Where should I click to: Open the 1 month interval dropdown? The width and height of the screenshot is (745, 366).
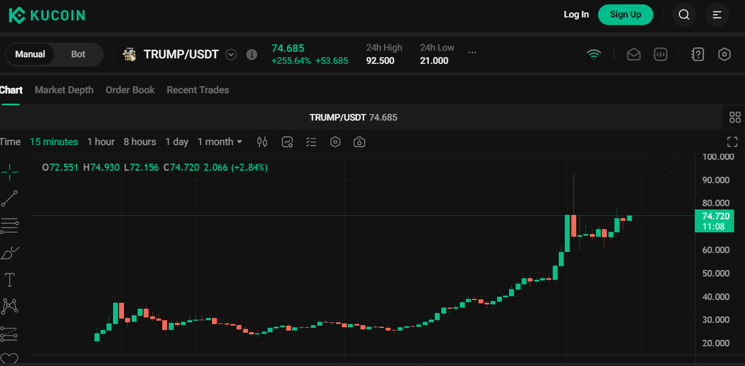220,142
